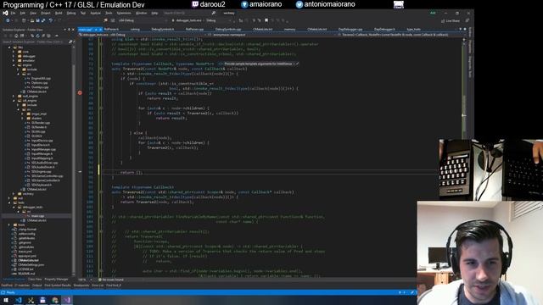Screen dimensions: 543x305
Task: Click Solution Explorer collapse all icon
Action: (43, 36)
